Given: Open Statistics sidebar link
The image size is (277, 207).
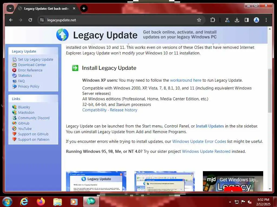Looking at the screenshot, I should pyautogui.click(x=25, y=75).
